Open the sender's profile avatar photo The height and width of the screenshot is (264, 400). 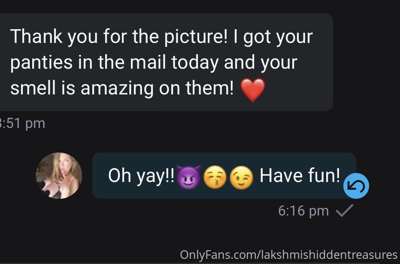(59, 176)
